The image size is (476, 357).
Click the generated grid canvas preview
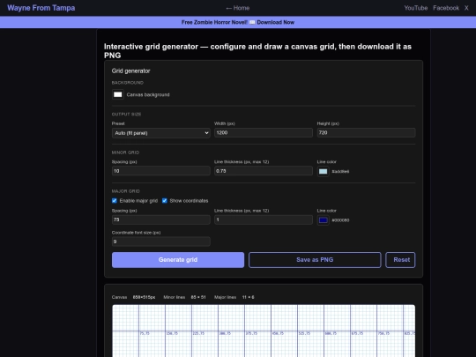point(264,331)
